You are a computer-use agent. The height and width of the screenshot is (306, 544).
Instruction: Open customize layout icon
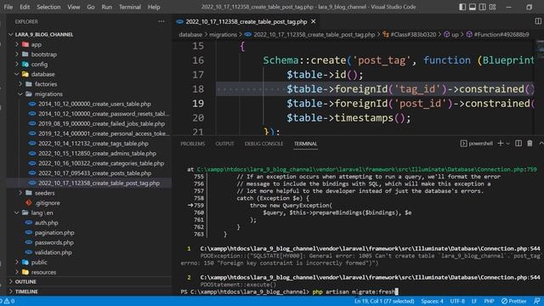click(492, 7)
